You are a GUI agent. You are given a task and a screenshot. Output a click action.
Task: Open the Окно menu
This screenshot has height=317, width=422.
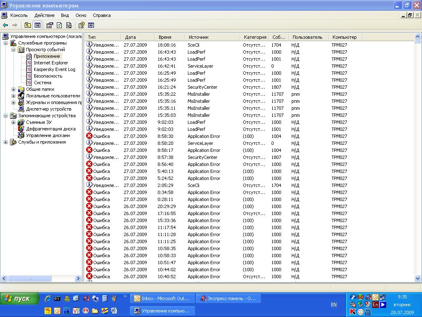pyautogui.click(x=81, y=15)
